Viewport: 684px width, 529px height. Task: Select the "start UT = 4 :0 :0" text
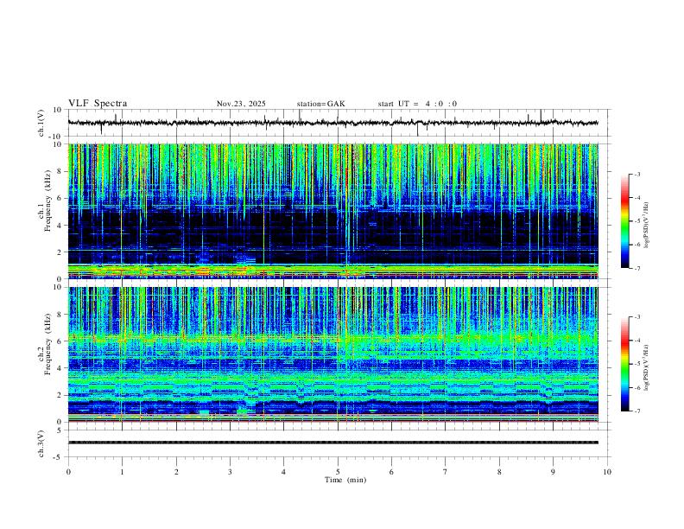click(x=417, y=104)
